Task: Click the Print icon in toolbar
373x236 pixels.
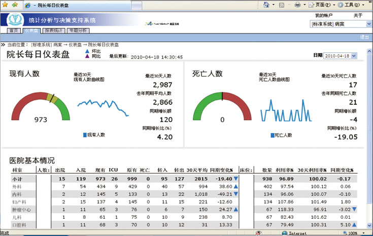Action: (297, 5)
